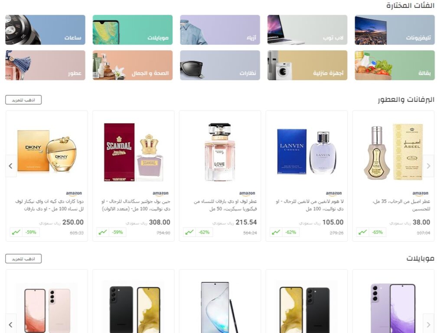
Task: Open the televisions (تليفزيونات) category tile
Action: [395, 30]
